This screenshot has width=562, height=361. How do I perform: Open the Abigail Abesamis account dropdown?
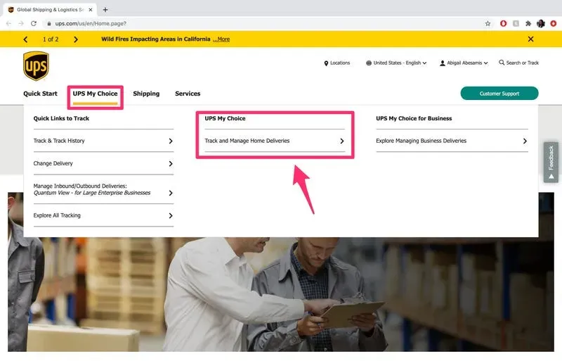[464, 63]
